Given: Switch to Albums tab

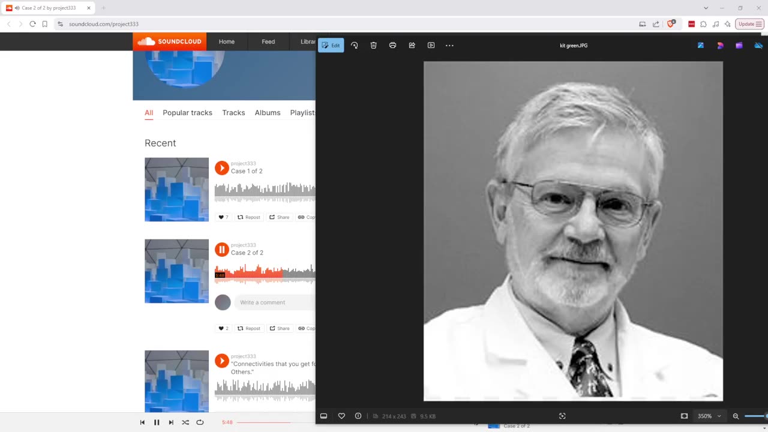Looking at the screenshot, I should point(268,113).
